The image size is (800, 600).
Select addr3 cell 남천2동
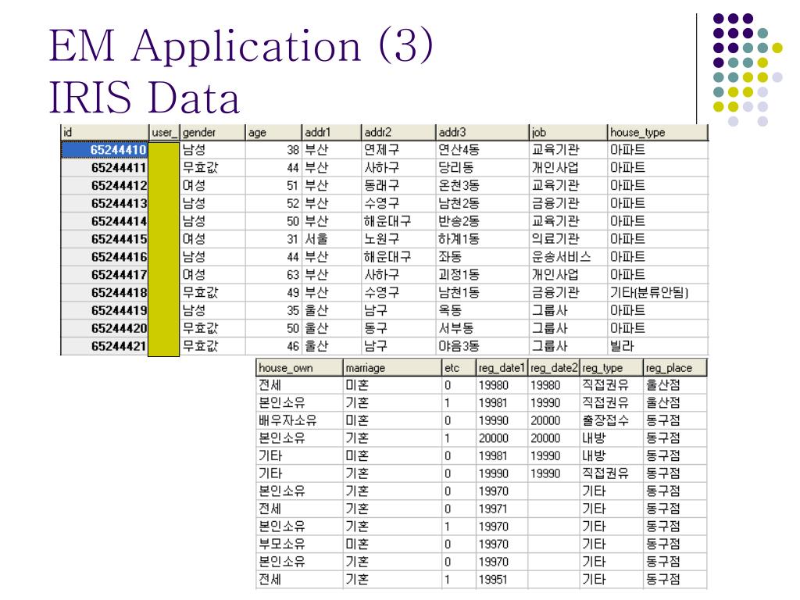pyautogui.click(x=483, y=204)
